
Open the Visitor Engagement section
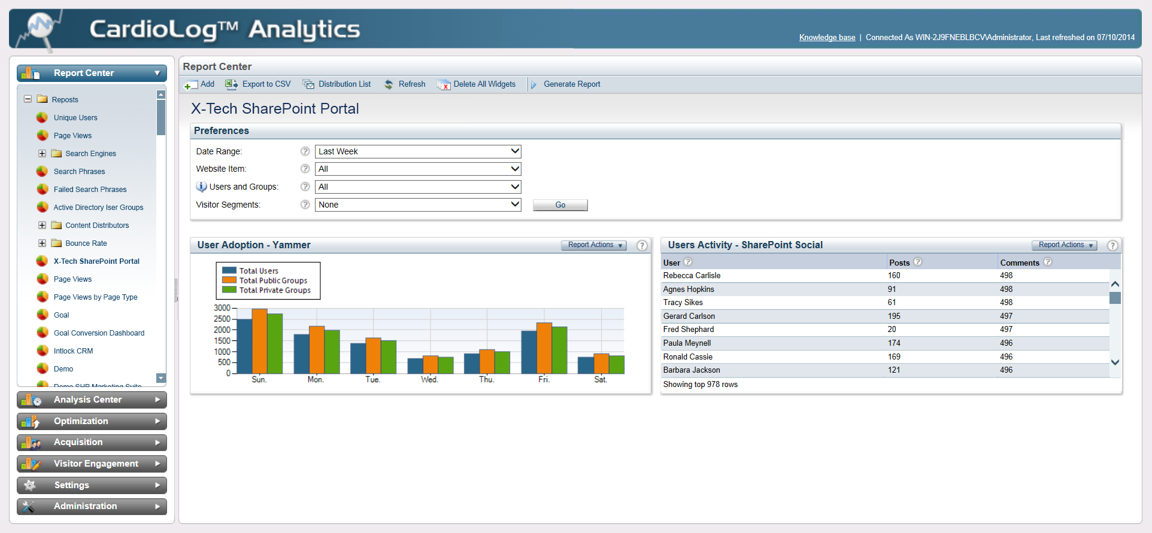[92, 464]
